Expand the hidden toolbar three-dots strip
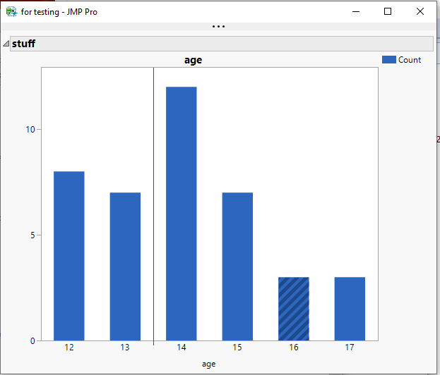 pos(218,27)
